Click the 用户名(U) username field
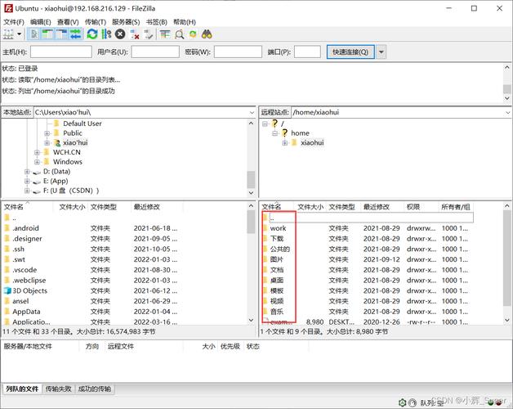 point(155,52)
